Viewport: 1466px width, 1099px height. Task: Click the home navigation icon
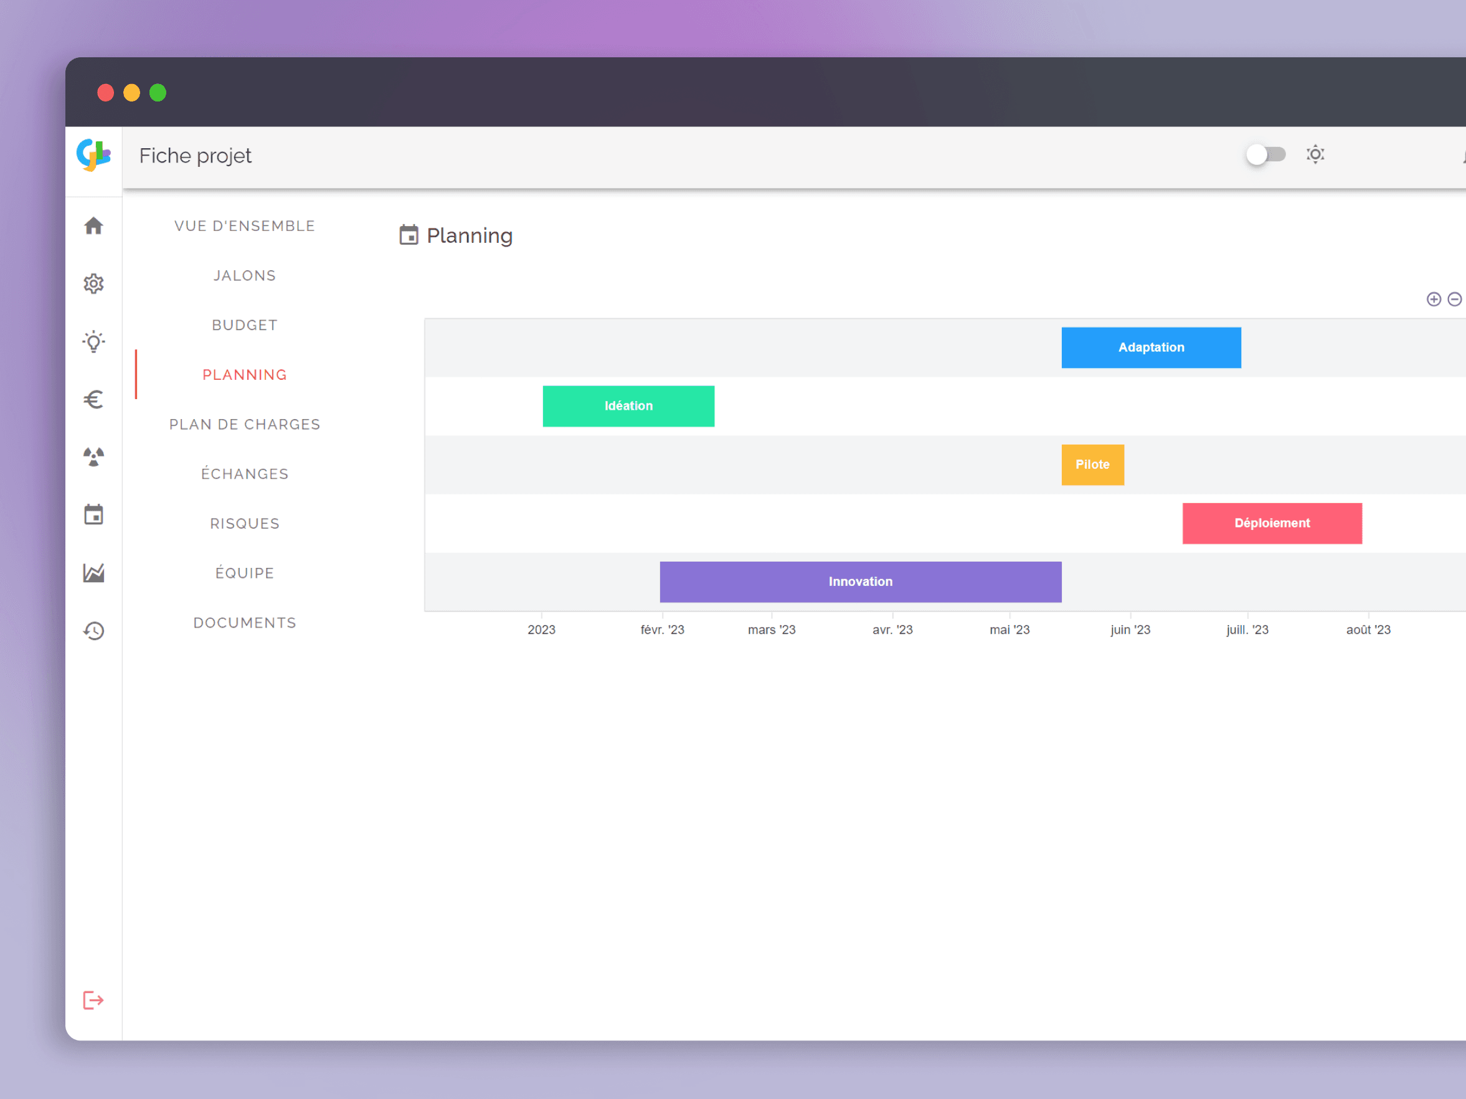click(96, 226)
